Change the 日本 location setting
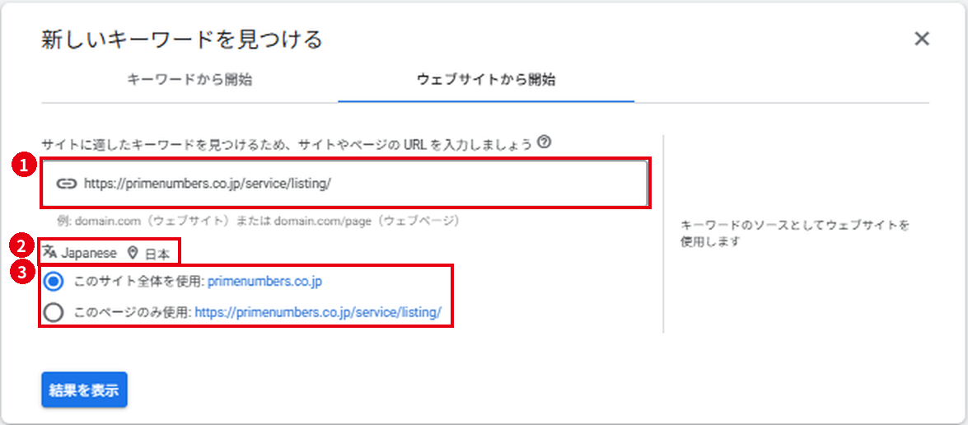The width and height of the screenshot is (968, 425). [x=157, y=253]
